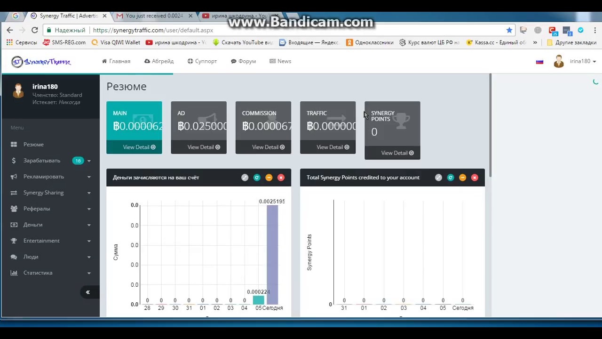
Task: Click the browser address bar URL
Action: pos(153,30)
